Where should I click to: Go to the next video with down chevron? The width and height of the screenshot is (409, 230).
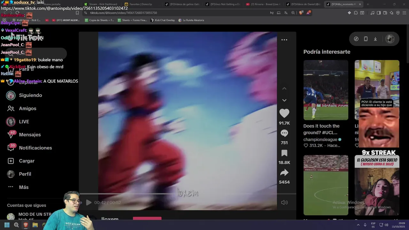284,100
